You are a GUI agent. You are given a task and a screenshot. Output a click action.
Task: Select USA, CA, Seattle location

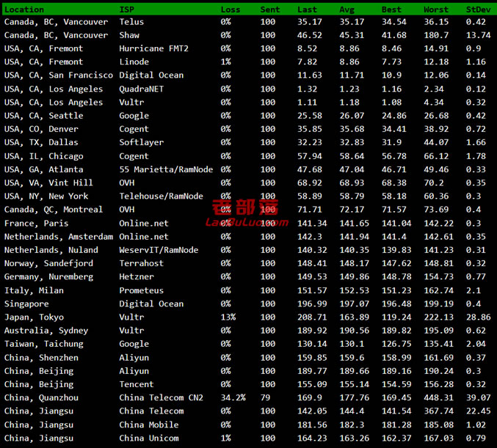44,116
